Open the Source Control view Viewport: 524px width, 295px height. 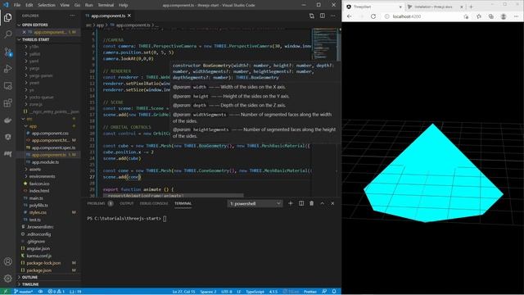point(7,52)
